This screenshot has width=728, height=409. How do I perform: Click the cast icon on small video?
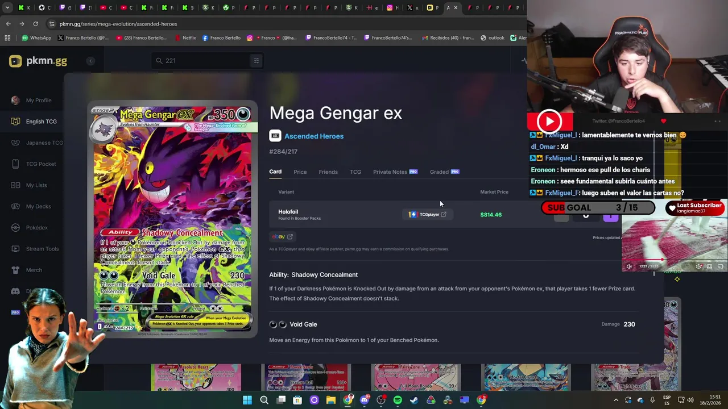coord(721,266)
